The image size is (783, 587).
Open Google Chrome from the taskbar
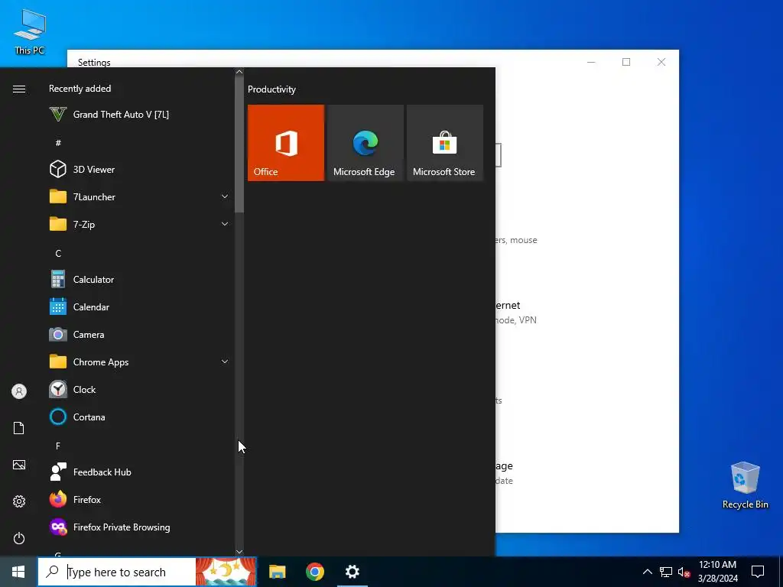point(314,572)
